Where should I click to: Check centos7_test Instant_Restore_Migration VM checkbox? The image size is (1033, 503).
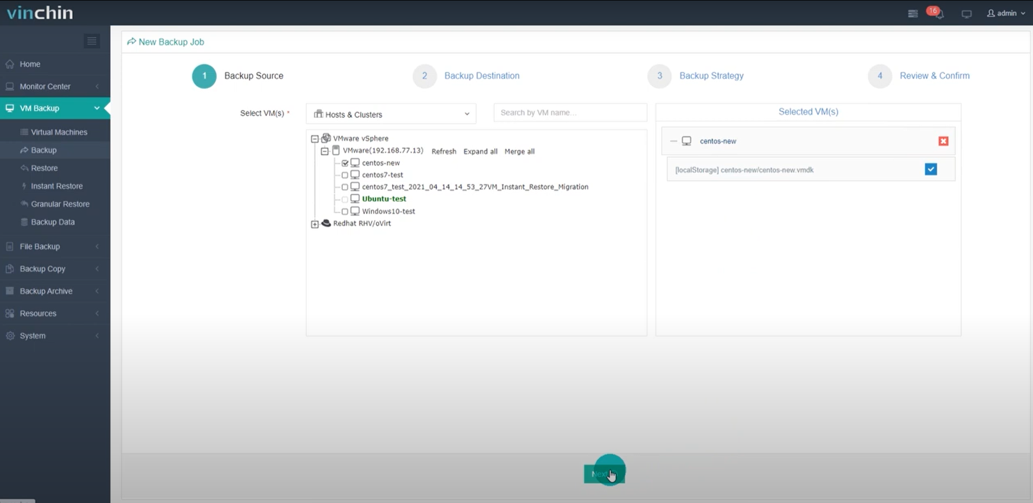point(345,187)
